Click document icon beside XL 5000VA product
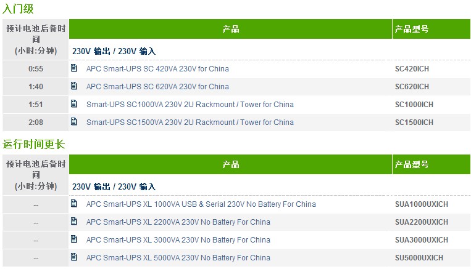Viewport: 471px width, 269px height. click(74, 257)
